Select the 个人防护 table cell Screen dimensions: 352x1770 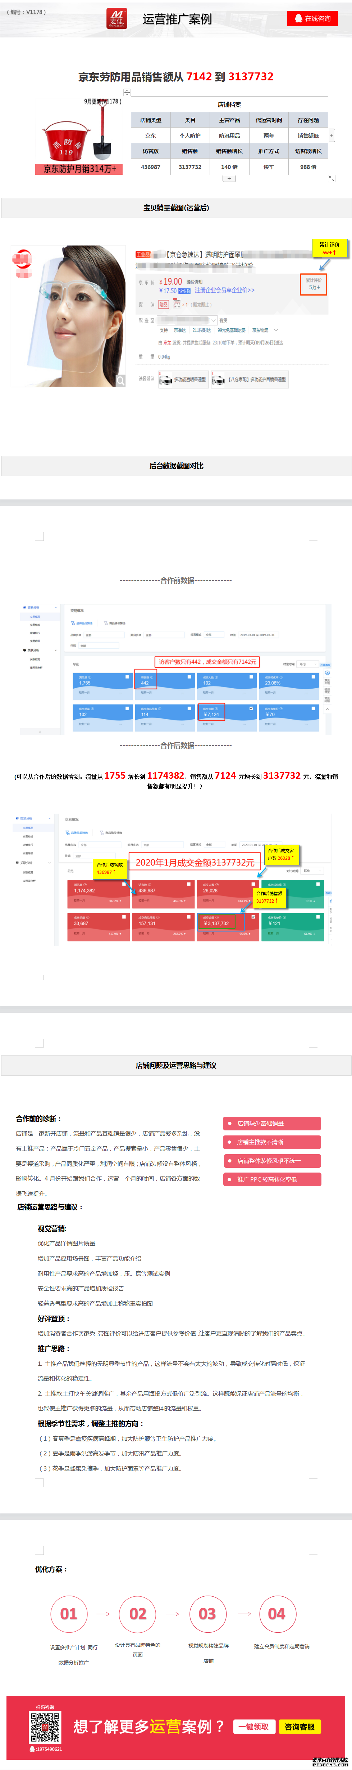[190, 135]
